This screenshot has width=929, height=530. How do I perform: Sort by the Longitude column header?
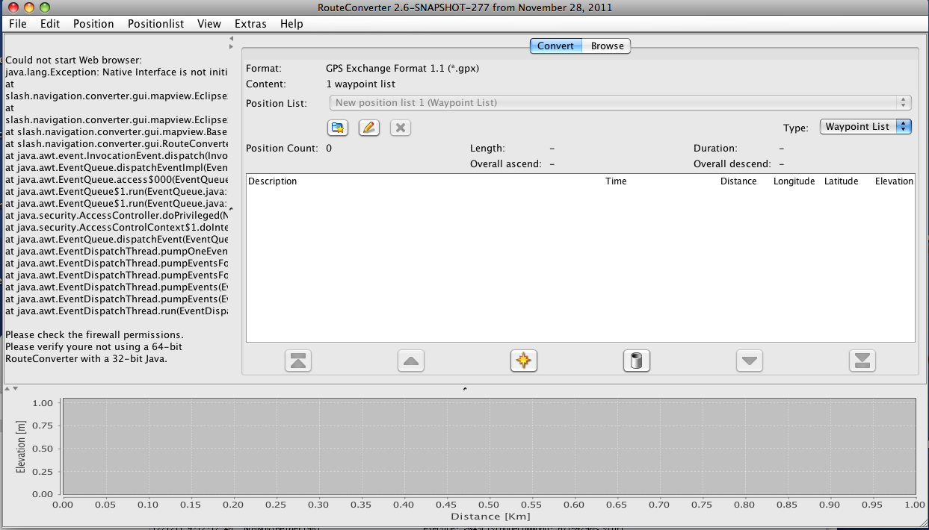click(794, 181)
